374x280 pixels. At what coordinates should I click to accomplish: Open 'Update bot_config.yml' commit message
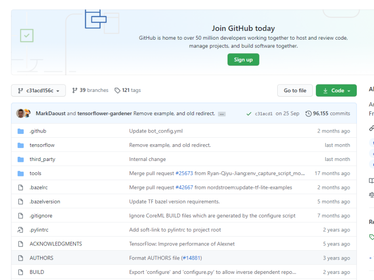tap(156, 131)
